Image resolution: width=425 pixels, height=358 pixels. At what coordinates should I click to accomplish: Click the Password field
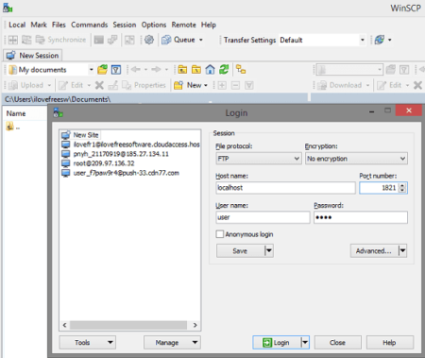(361, 217)
